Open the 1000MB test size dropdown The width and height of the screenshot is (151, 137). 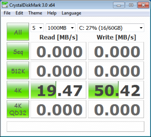(60, 28)
